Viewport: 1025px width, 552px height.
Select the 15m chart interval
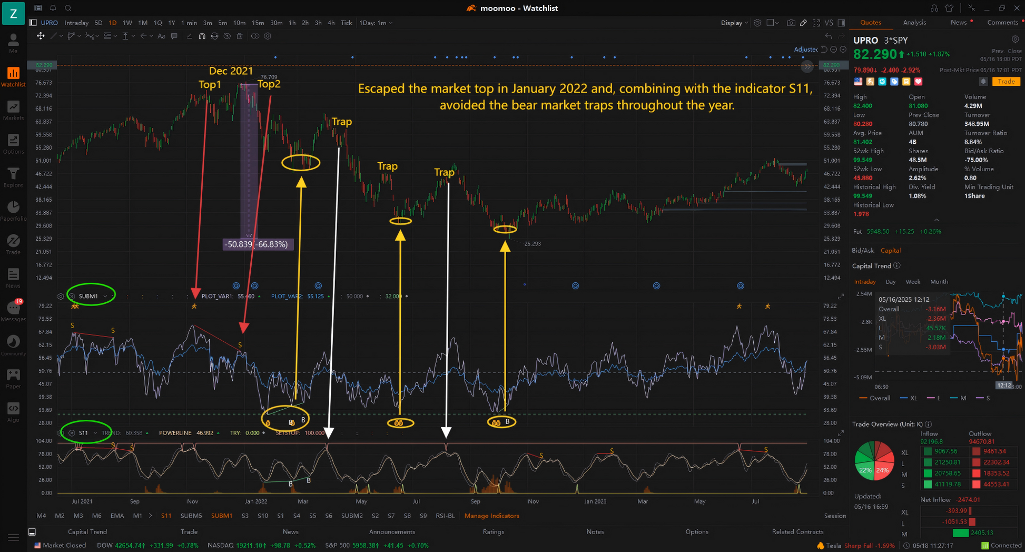pos(258,23)
